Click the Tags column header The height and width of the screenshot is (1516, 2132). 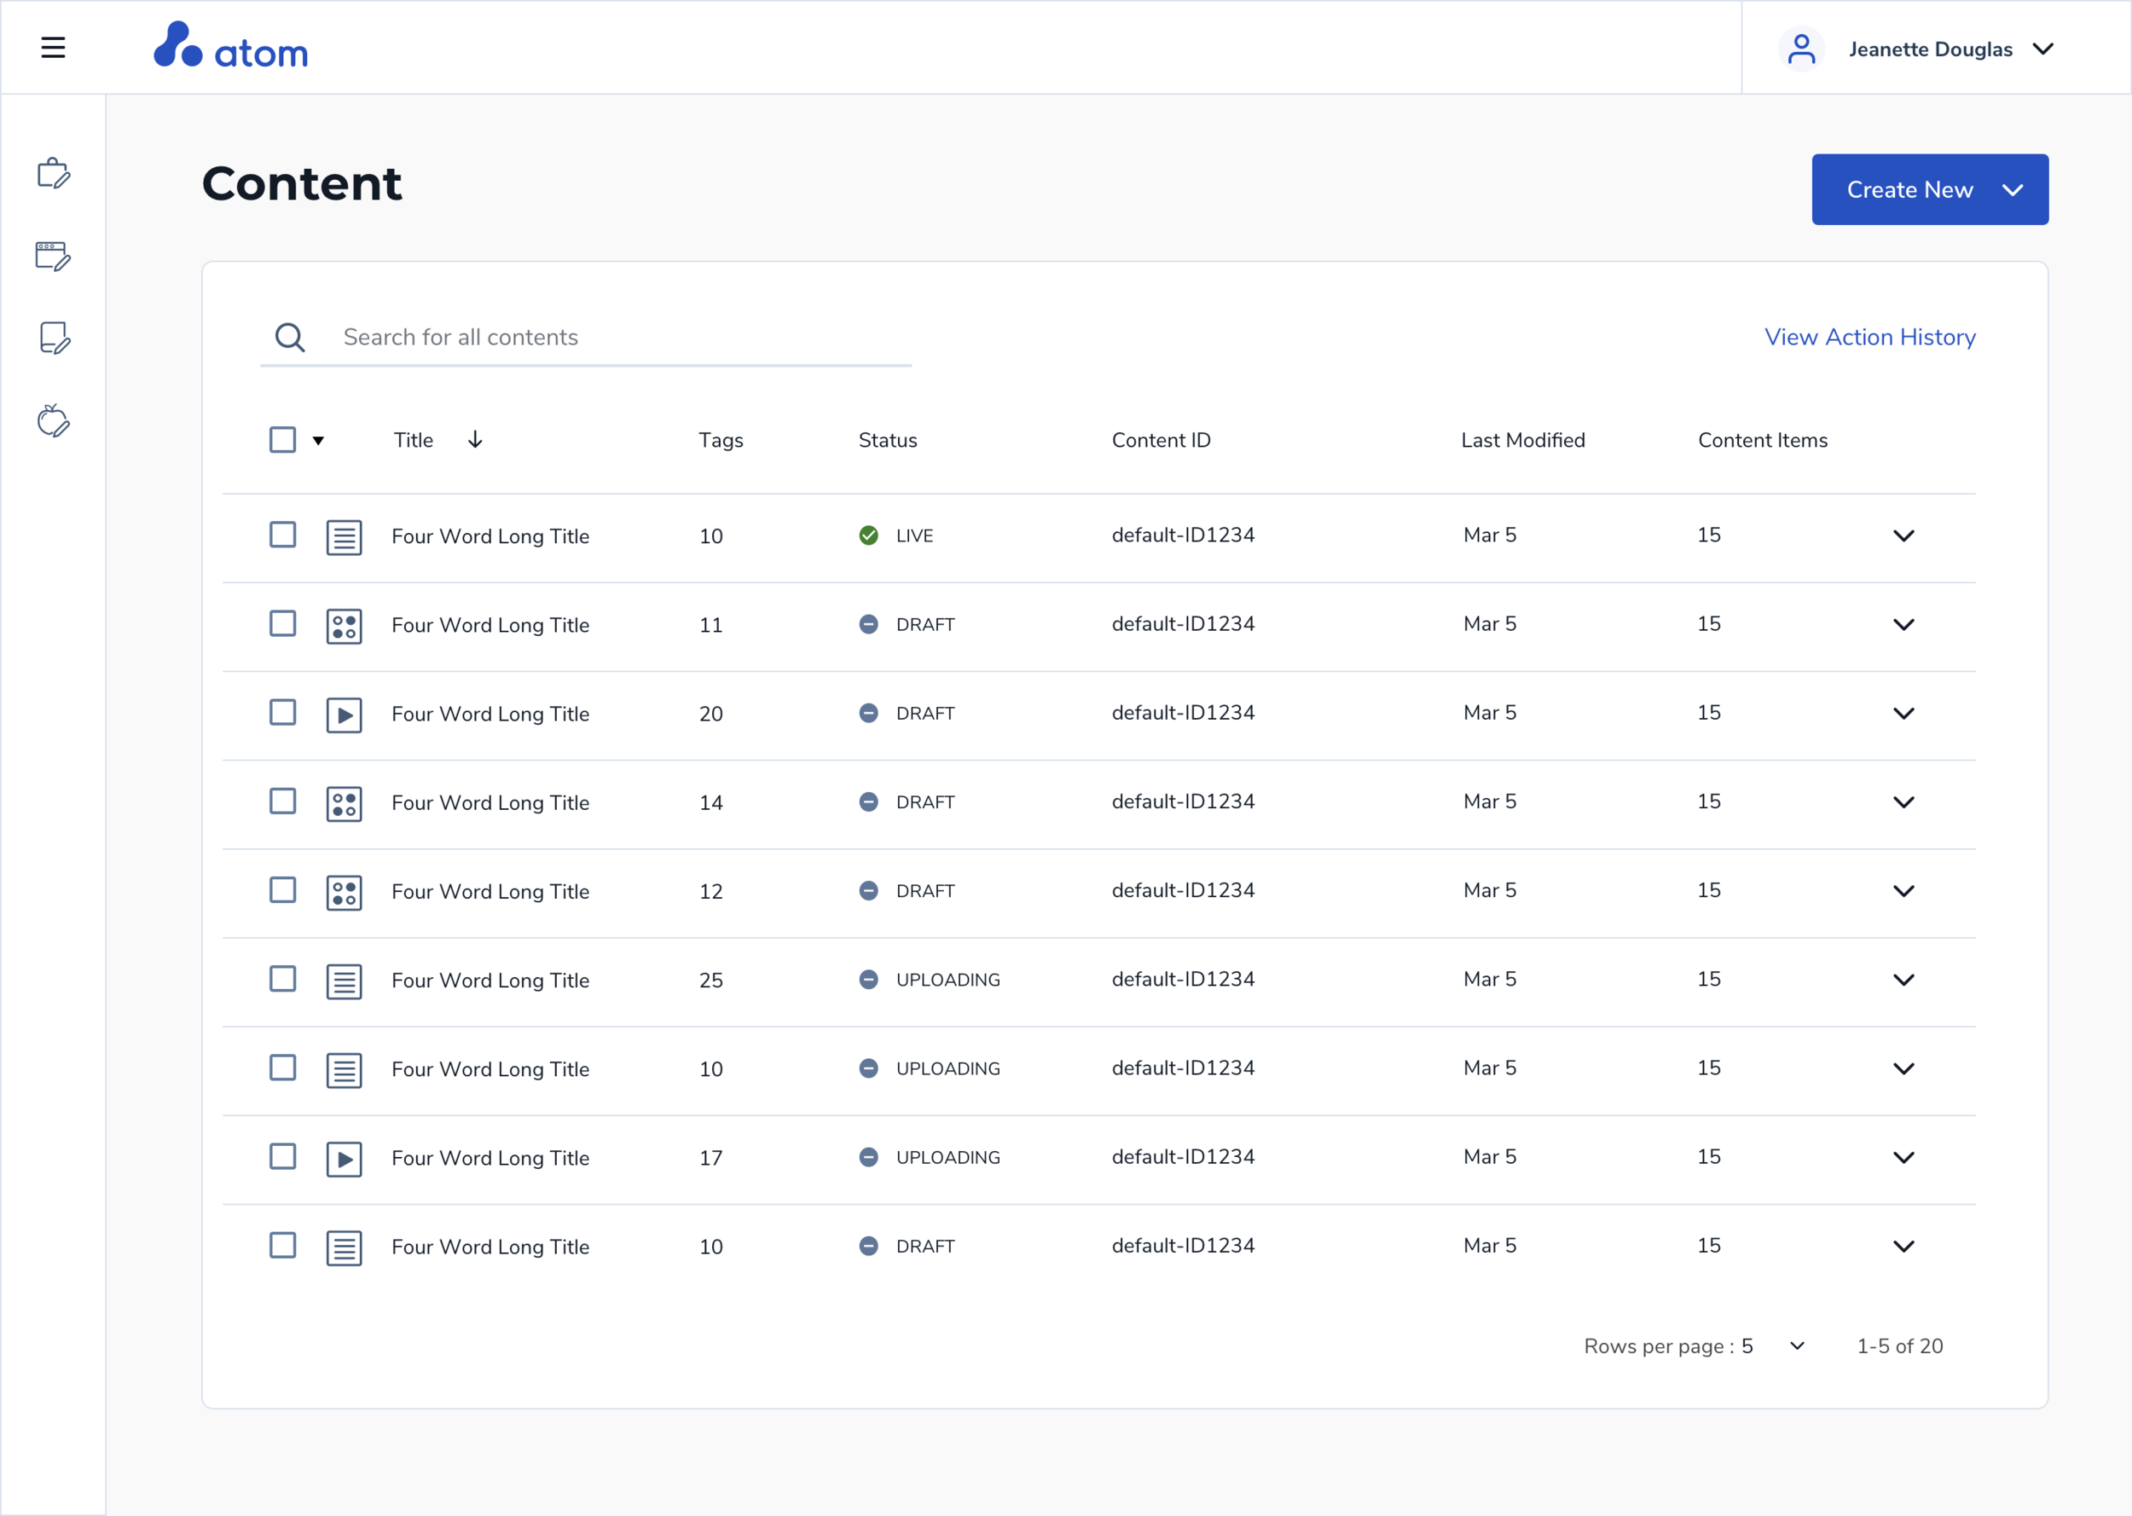tap(721, 441)
